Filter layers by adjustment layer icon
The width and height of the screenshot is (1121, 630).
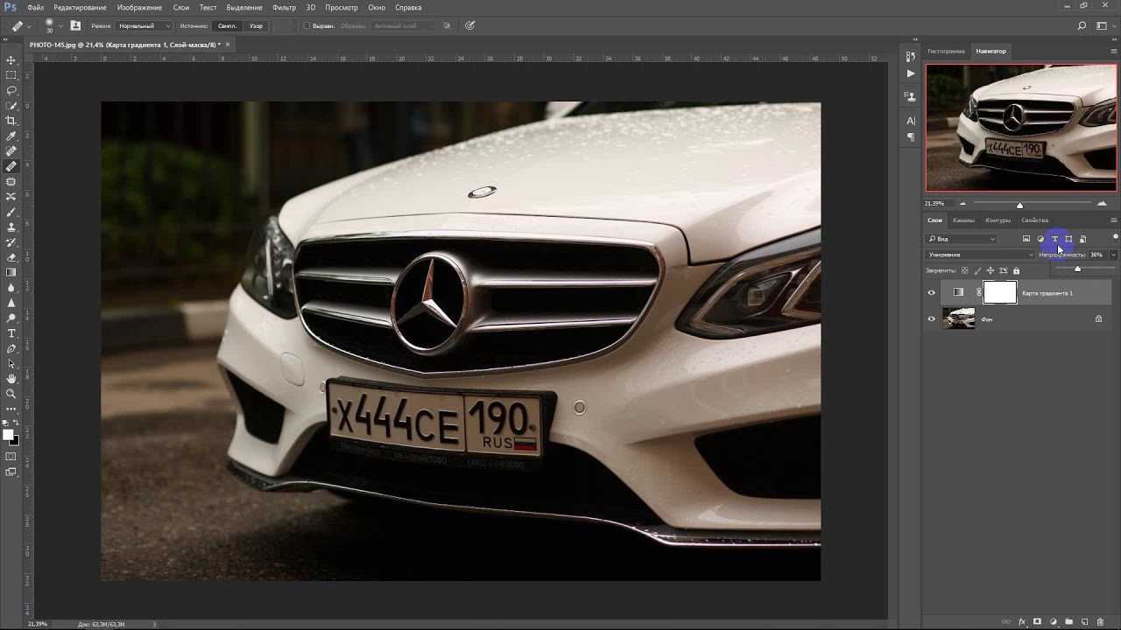click(x=1040, y=239)
